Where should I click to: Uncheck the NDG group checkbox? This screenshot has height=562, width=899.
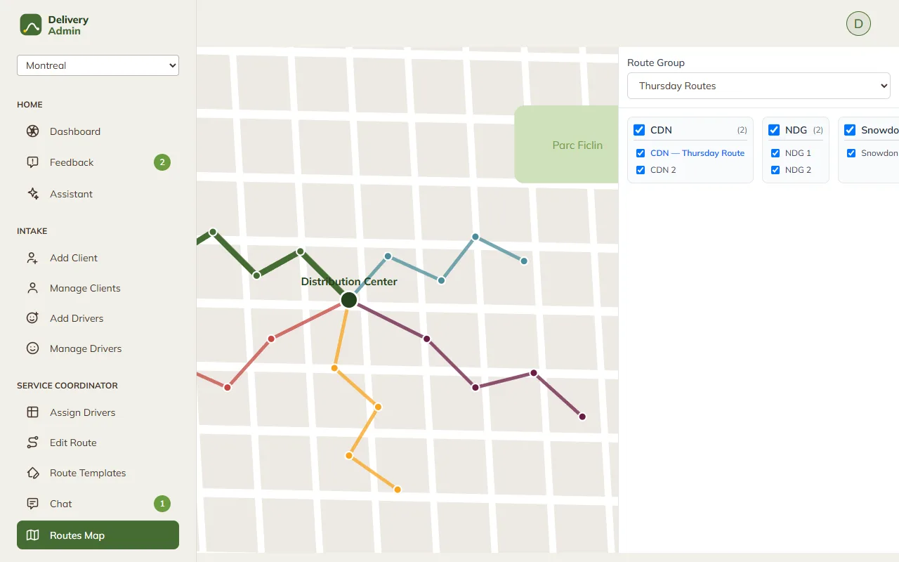[x=774, y=130]
